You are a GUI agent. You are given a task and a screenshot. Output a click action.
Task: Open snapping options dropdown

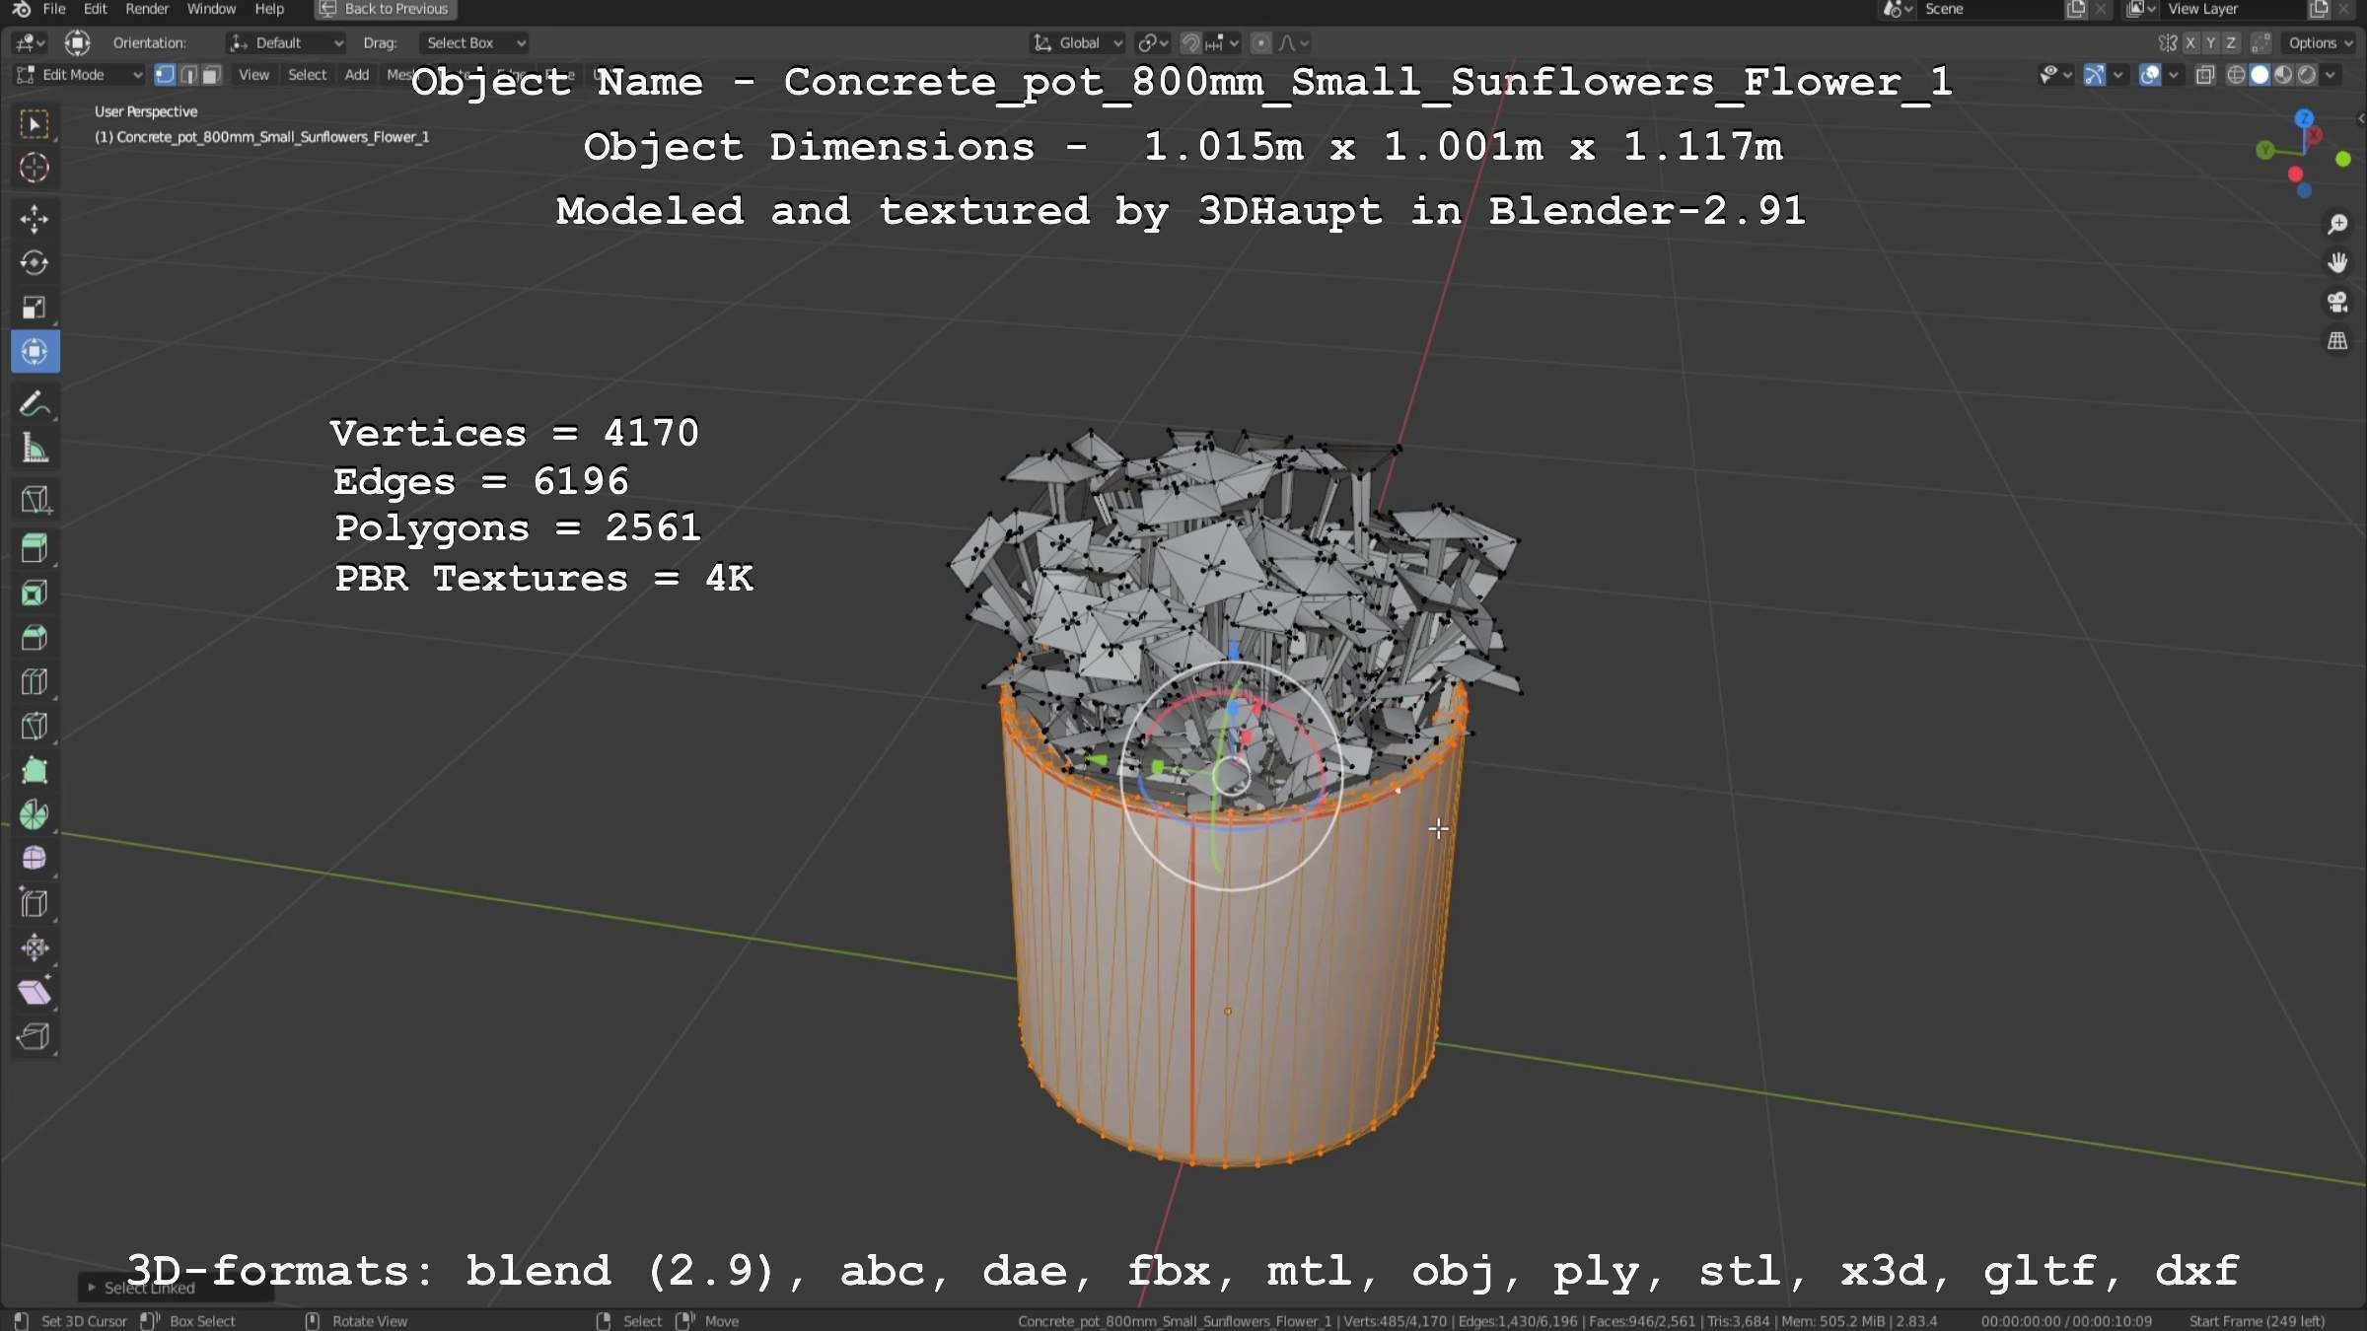[x=1223, y=43]
